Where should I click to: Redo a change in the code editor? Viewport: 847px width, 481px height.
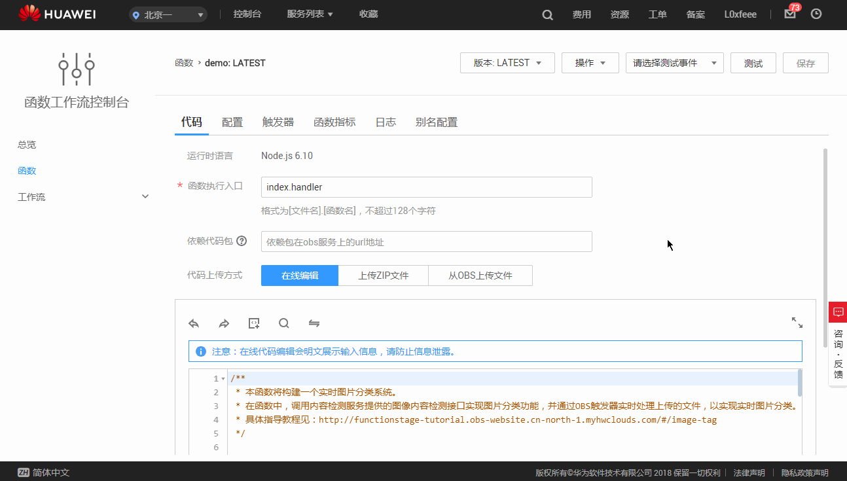pyautogui.click(x=224, y=323)
